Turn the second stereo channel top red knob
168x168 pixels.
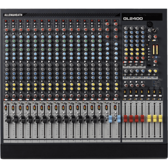[x=116, y=24]
